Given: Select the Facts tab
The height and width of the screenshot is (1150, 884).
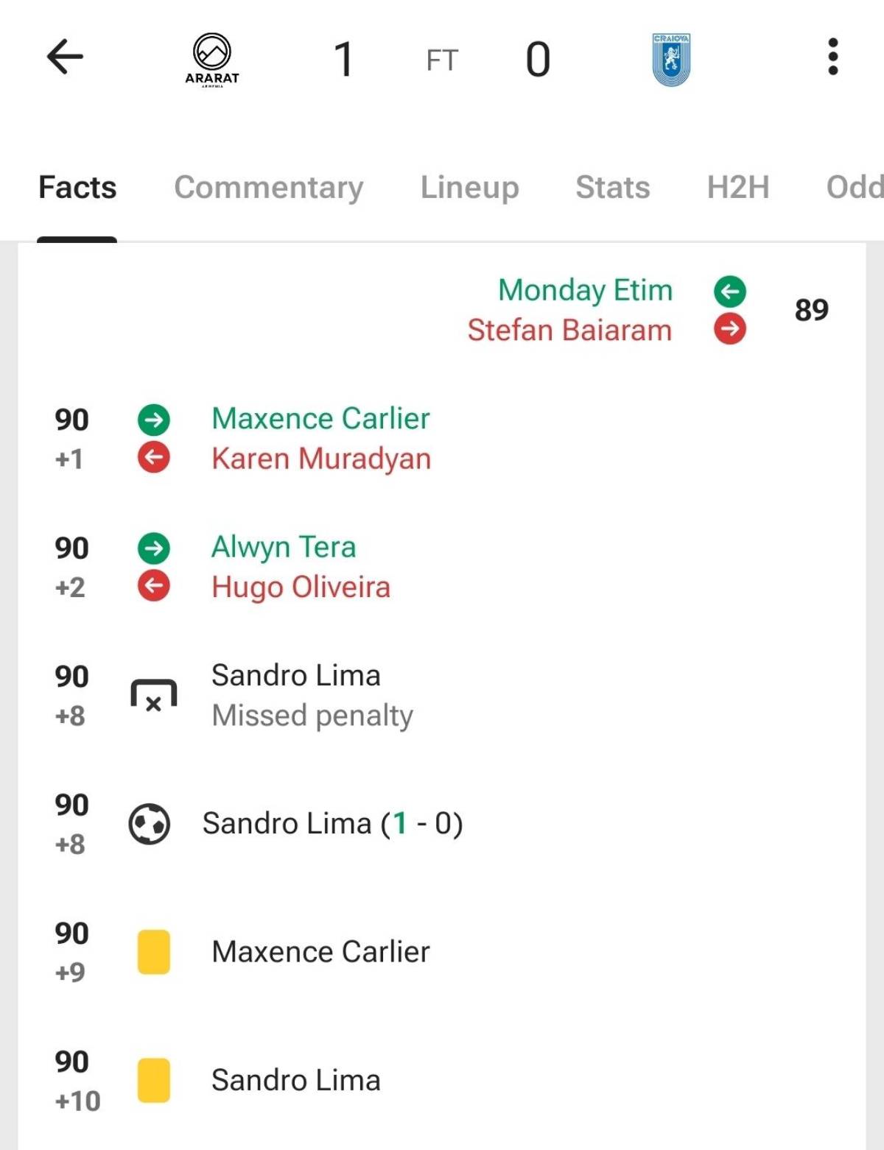Looking at the screenshot, I should [77, 187].
